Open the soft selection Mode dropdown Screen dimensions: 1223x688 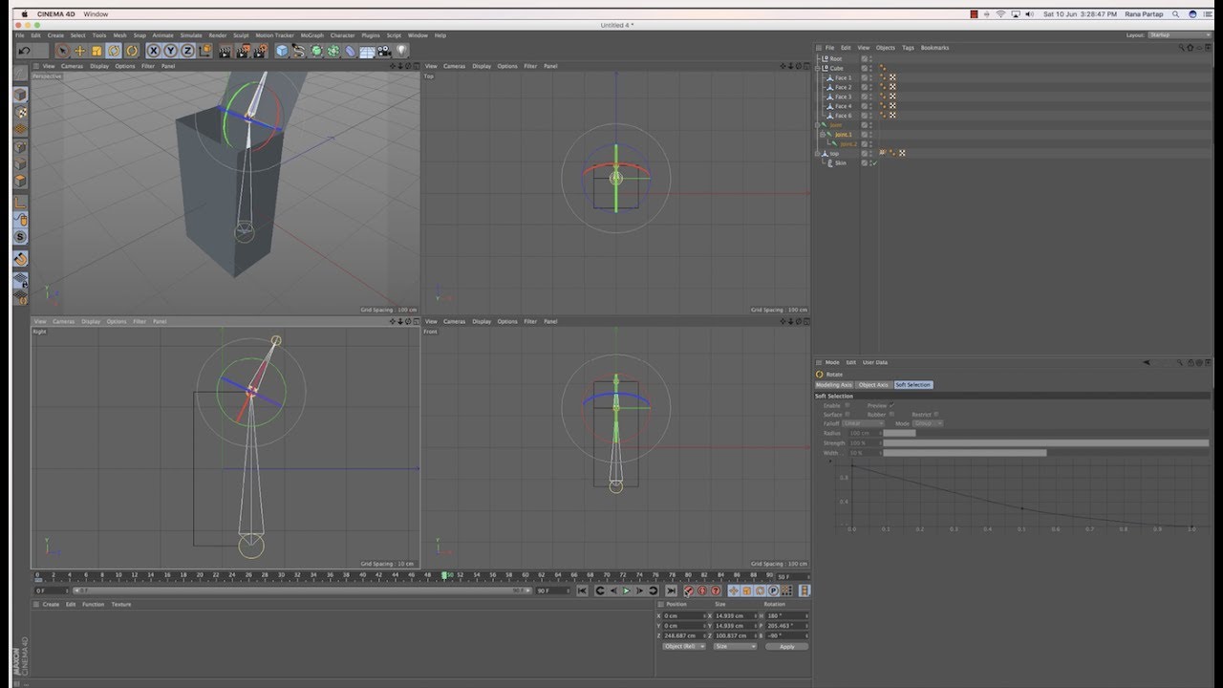(x=928, y=423)
